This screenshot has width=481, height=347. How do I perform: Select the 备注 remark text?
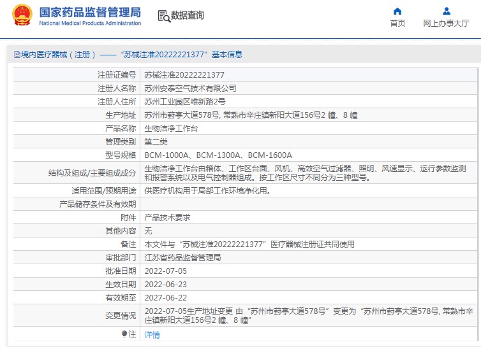[249, 244]
